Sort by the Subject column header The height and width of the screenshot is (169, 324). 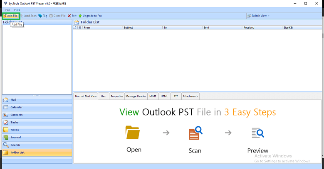pyautogui.click(x=142, y=28)
